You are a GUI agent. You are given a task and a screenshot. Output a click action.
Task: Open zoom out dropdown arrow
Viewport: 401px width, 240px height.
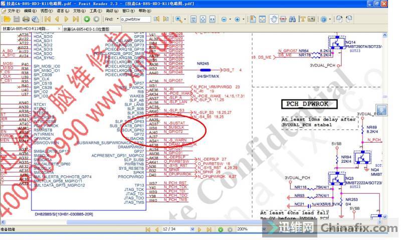pos(230,19)
